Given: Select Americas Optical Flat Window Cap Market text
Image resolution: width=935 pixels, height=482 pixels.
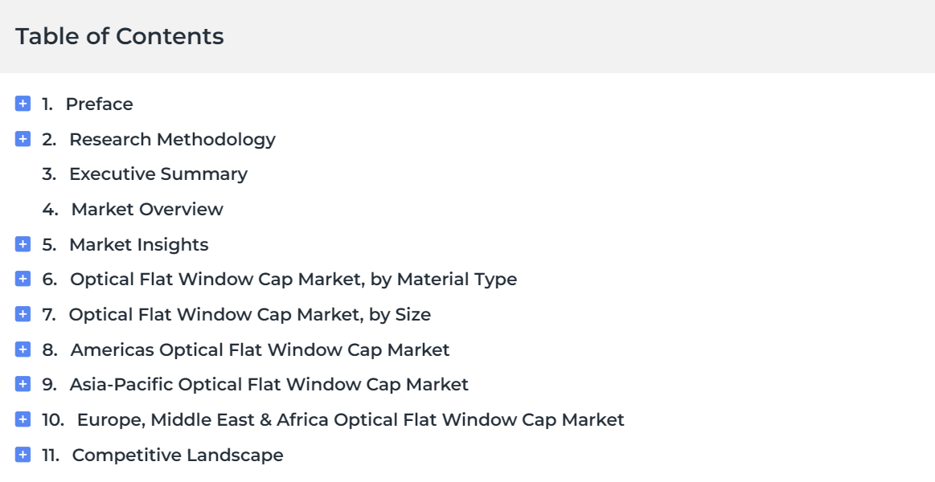Looking at the screenshot, I should (260, 349).
